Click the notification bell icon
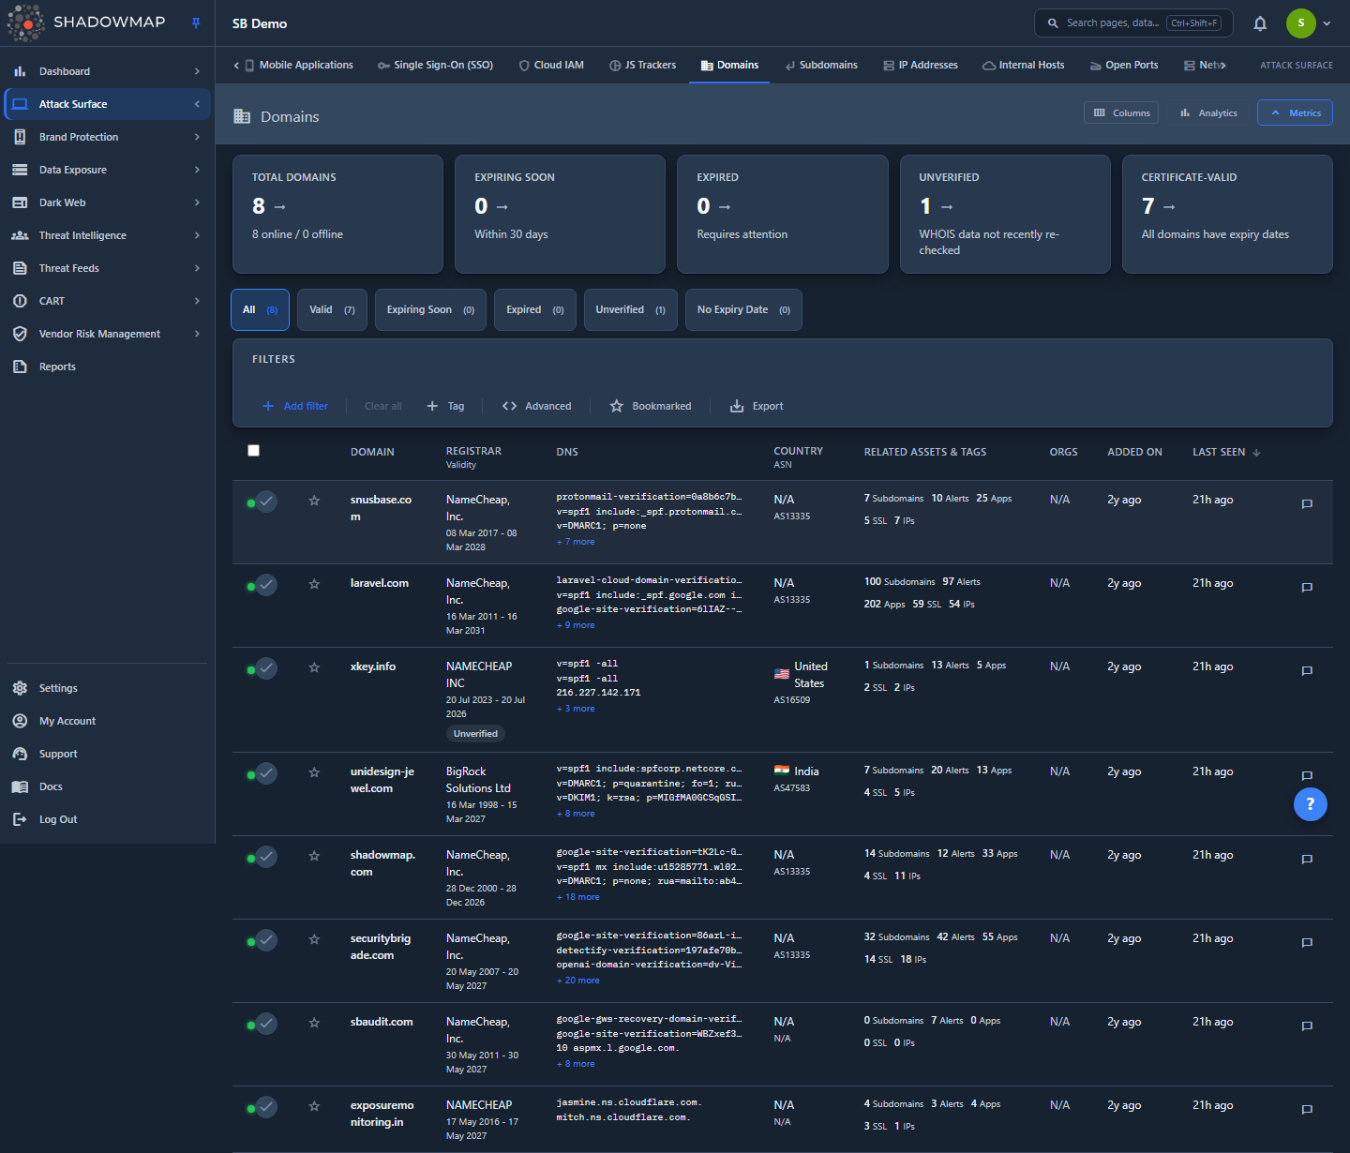Image resolution: width=1350 pixels, height=1153 pixels. coord(1260,23)
